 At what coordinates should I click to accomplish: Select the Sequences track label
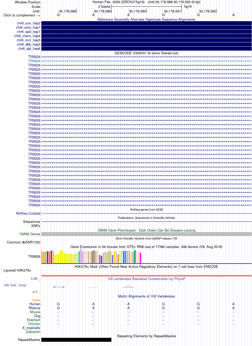point(32,221)
